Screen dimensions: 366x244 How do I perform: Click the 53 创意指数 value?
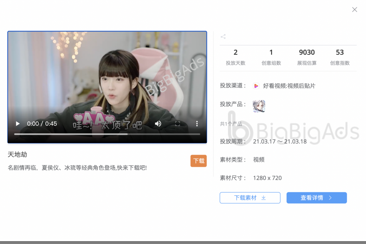coord(340,52)
